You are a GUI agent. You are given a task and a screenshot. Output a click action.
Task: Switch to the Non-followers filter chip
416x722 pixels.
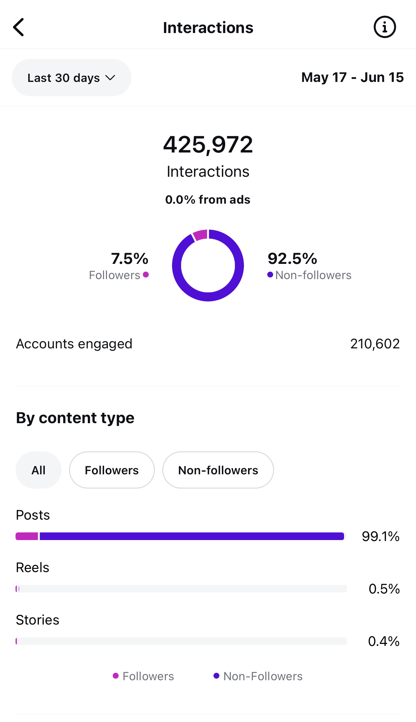(x=218, y=470)
